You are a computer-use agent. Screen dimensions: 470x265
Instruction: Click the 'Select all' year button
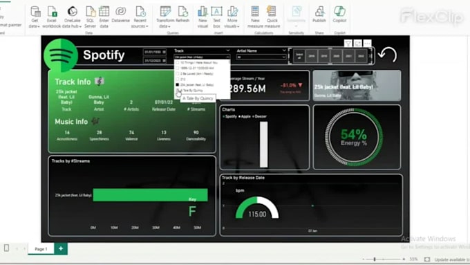pos(299,56)
